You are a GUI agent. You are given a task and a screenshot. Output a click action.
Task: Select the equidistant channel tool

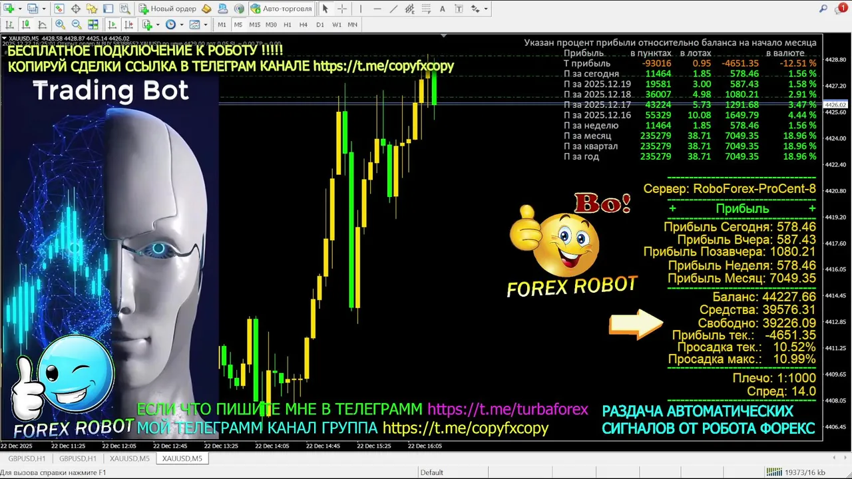[410, 9]
